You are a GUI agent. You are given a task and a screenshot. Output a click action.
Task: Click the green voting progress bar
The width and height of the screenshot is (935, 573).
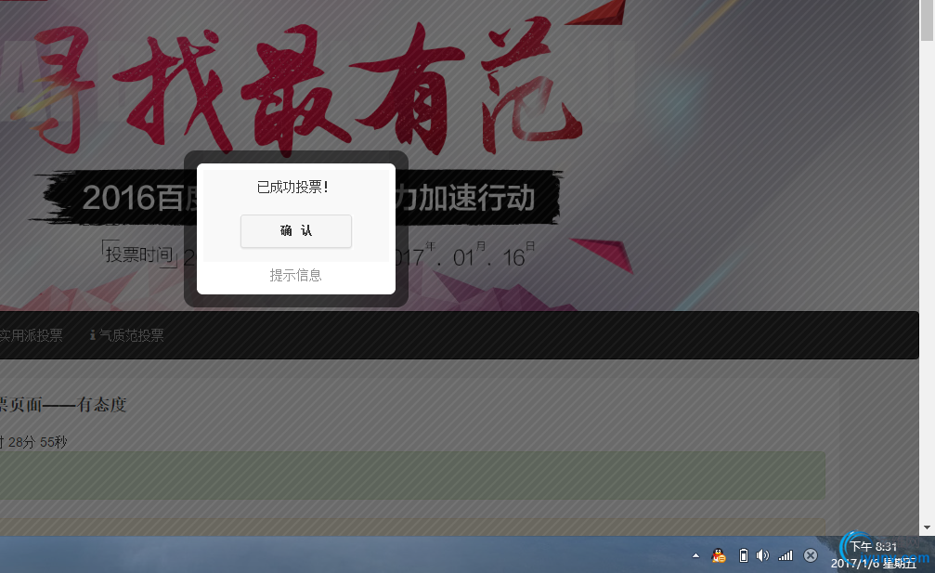coord(413,475)
